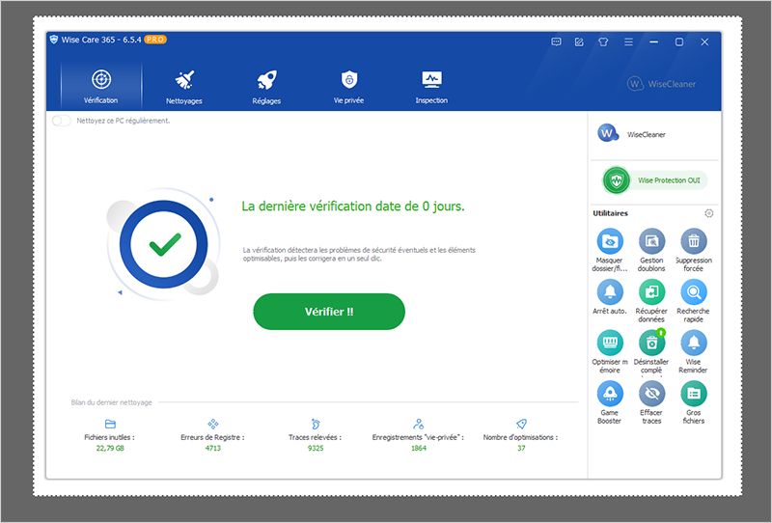This screenshot has height=523, width=772.
Task: Click the Fichiers inutiles folder icon
Action: pyautogui.click(x=110, y=424)
